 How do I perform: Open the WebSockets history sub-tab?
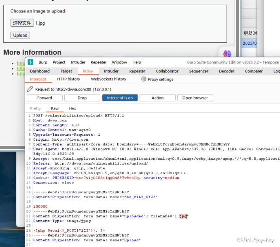108,79
